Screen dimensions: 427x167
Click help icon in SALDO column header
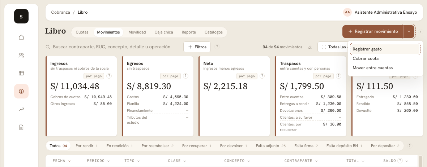tap(400, 161)
